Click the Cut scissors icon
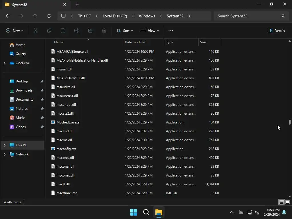Screen dimensions: 292x219 pyautogui.click(x=35, y=31)
